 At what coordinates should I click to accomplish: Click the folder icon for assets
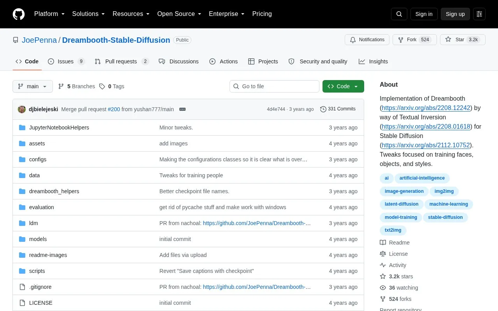click(x=22, y=143)
